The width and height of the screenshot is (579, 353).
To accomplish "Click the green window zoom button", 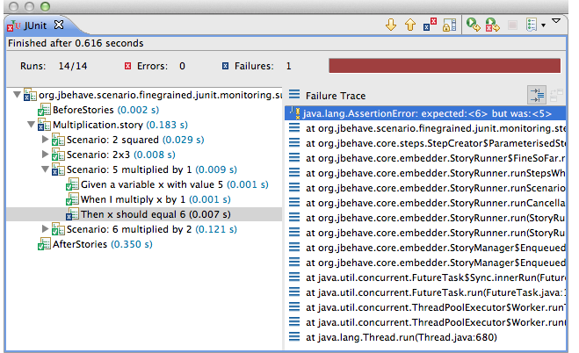I will point(45,6).
